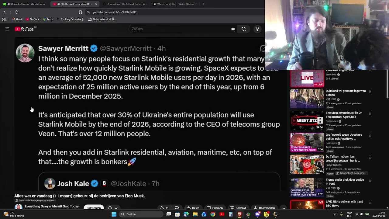Switch to Kimcartoon browser tab

[125, 4]
